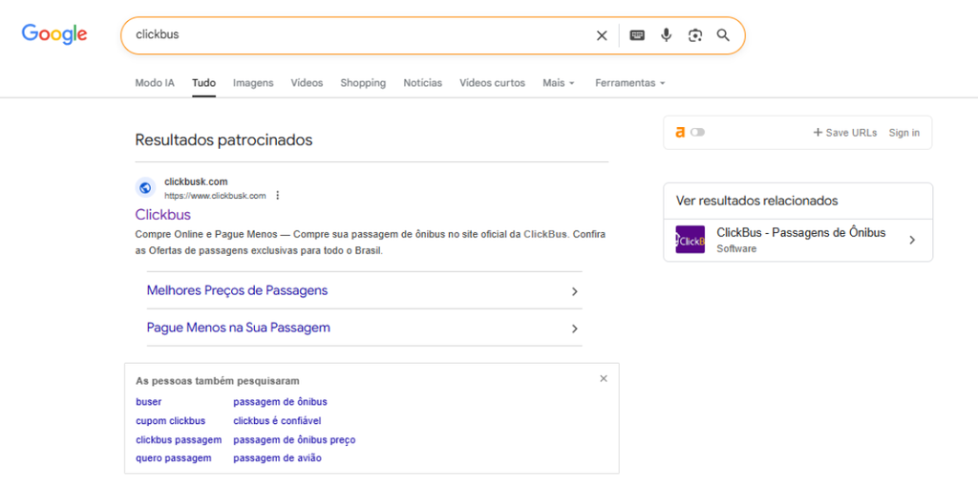Click the Save URLs button
The image size is (978, 489).
(845, 133)
